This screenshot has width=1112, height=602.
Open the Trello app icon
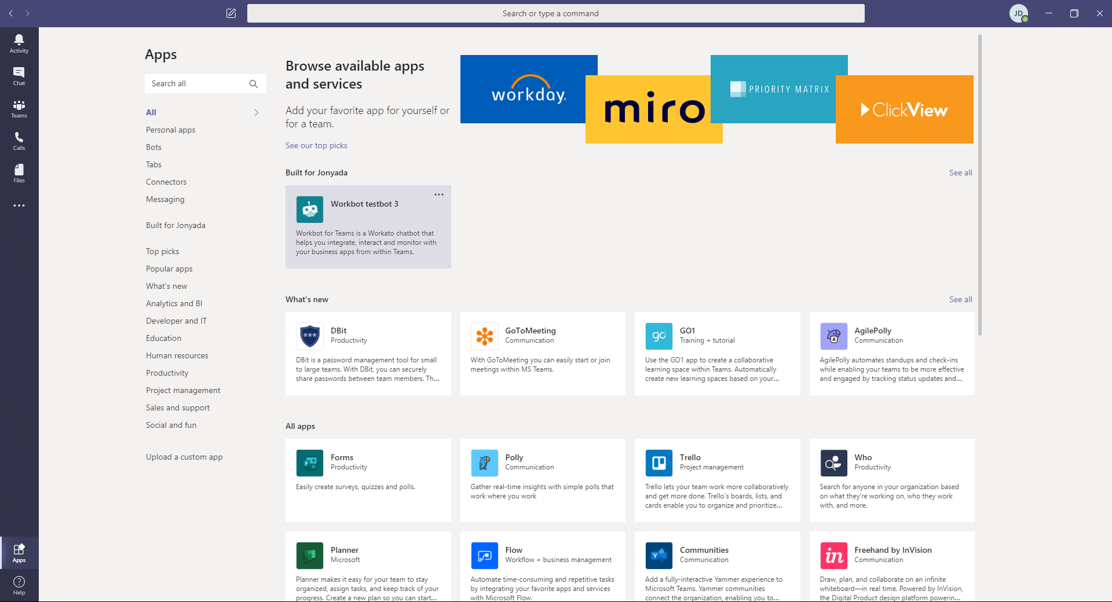[x=659, y=463]
